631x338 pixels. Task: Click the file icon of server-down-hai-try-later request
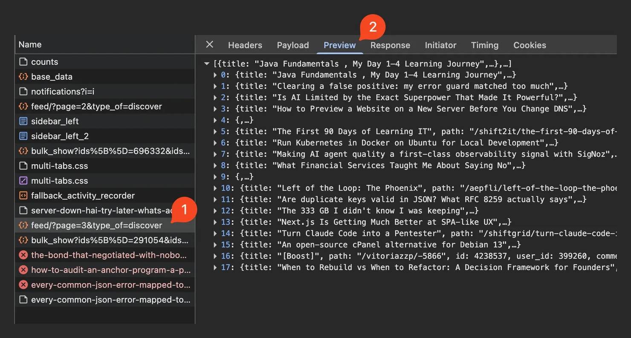23,211
